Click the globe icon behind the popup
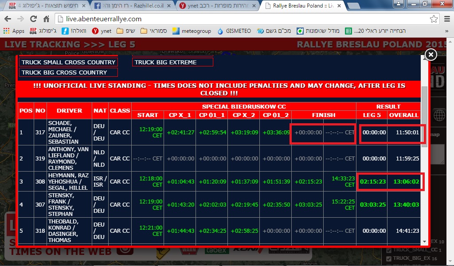Screen dimensions: 454x266 (x=439, y=116)
